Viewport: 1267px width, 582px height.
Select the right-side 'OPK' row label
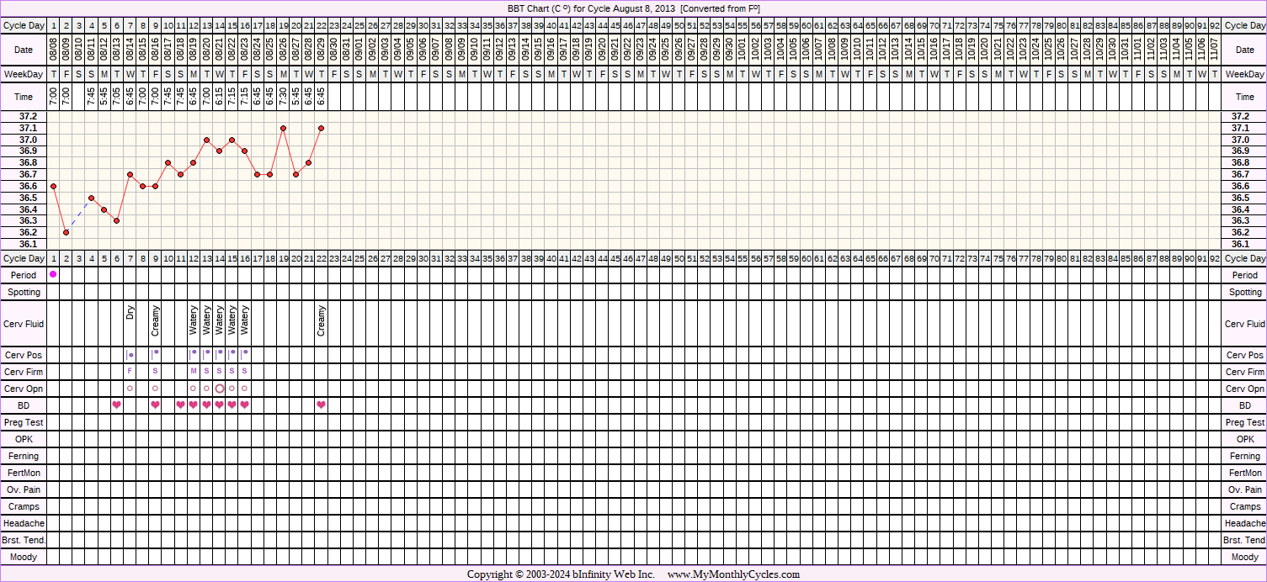(x=1244, y=439)
